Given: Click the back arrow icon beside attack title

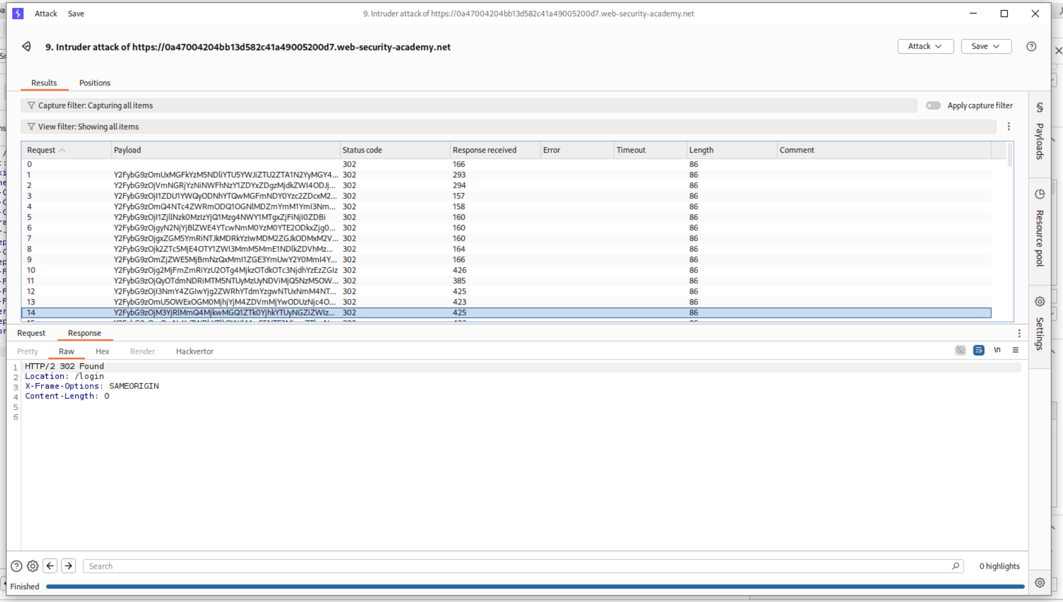Looking at the screenshot, I should coord(27,46).
